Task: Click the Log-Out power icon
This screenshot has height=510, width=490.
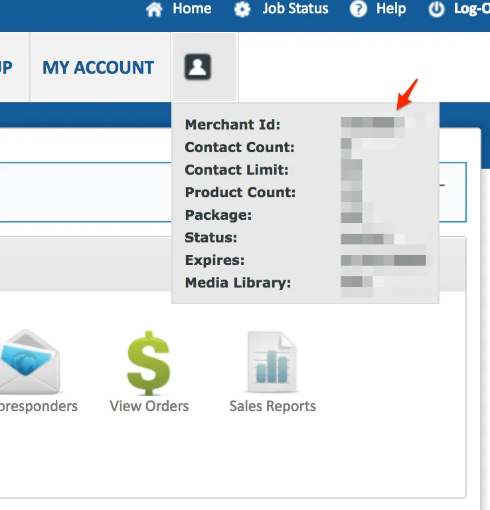Action: tap(436, 9)
